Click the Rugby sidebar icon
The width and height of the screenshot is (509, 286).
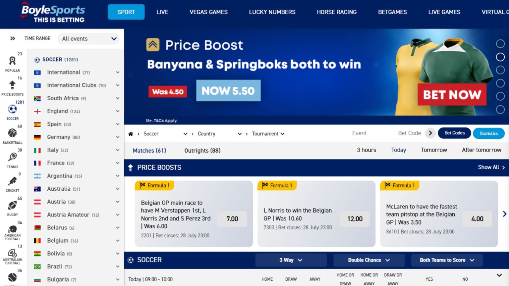(12, 205)
